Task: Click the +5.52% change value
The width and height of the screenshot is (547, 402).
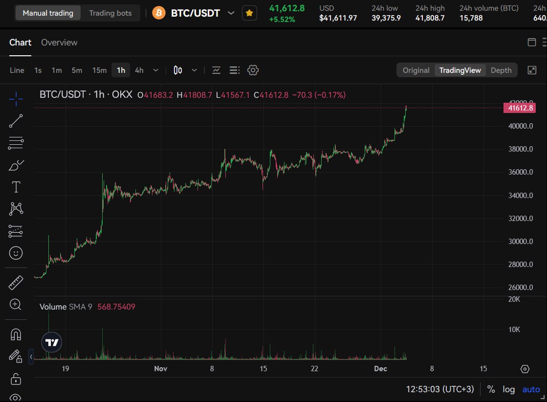Action: point(282,20)
